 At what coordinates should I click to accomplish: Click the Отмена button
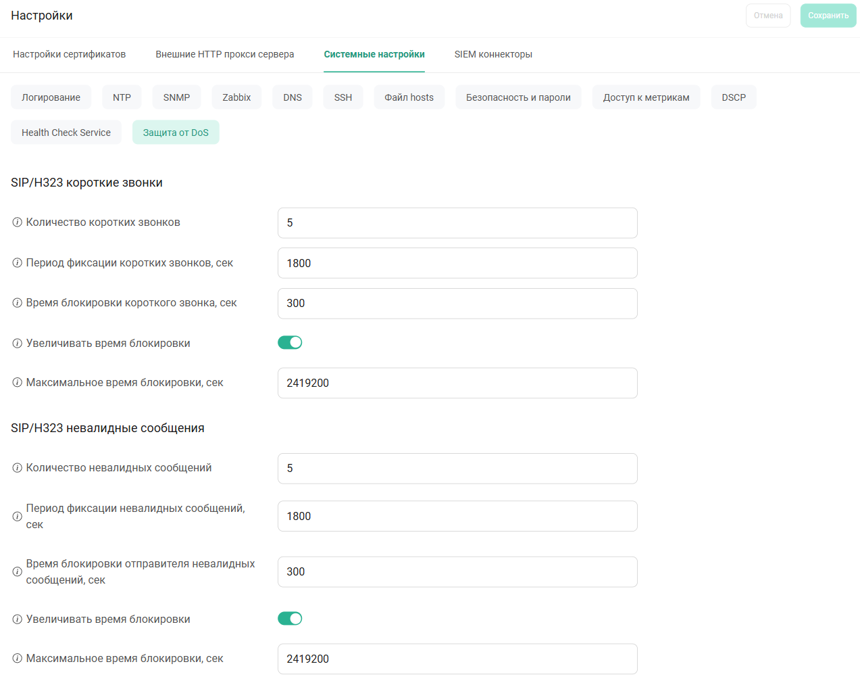[x=768, y=16]
